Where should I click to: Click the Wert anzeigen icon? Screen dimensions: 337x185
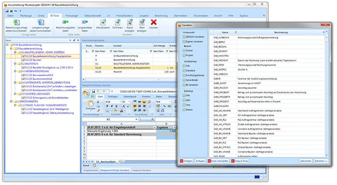pyautogui.click(x=142, y=22)
